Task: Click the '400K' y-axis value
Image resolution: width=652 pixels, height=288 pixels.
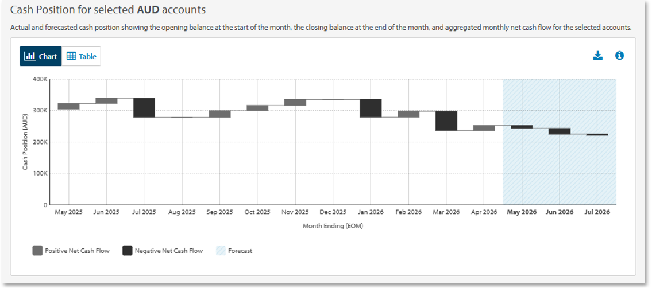Action: click(x=40, y=79)
